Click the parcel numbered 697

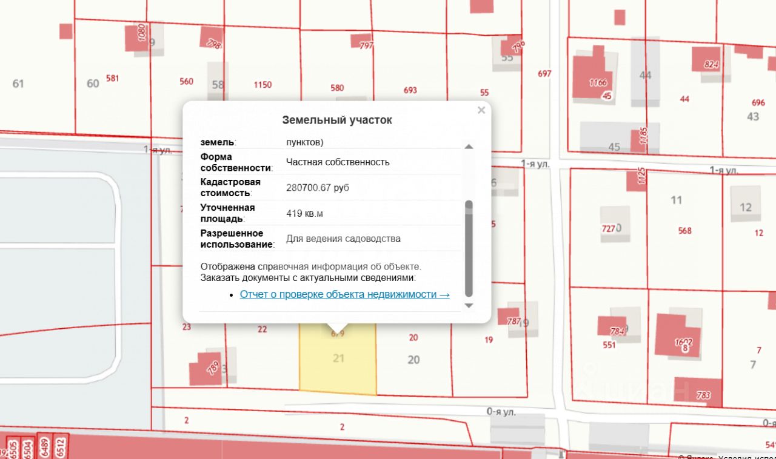[544, 74]
